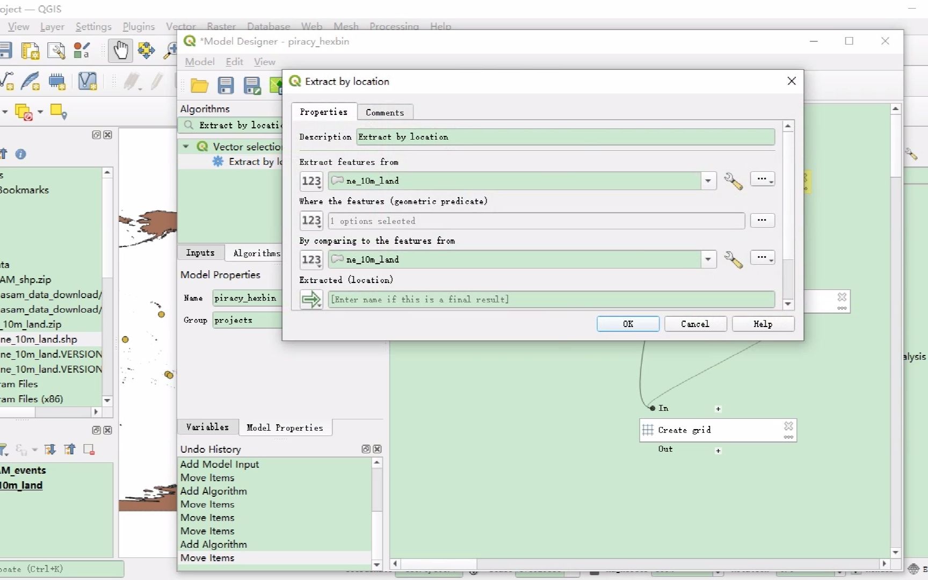Open the Style Manager from the toolbar

click(x=82, y=50)
